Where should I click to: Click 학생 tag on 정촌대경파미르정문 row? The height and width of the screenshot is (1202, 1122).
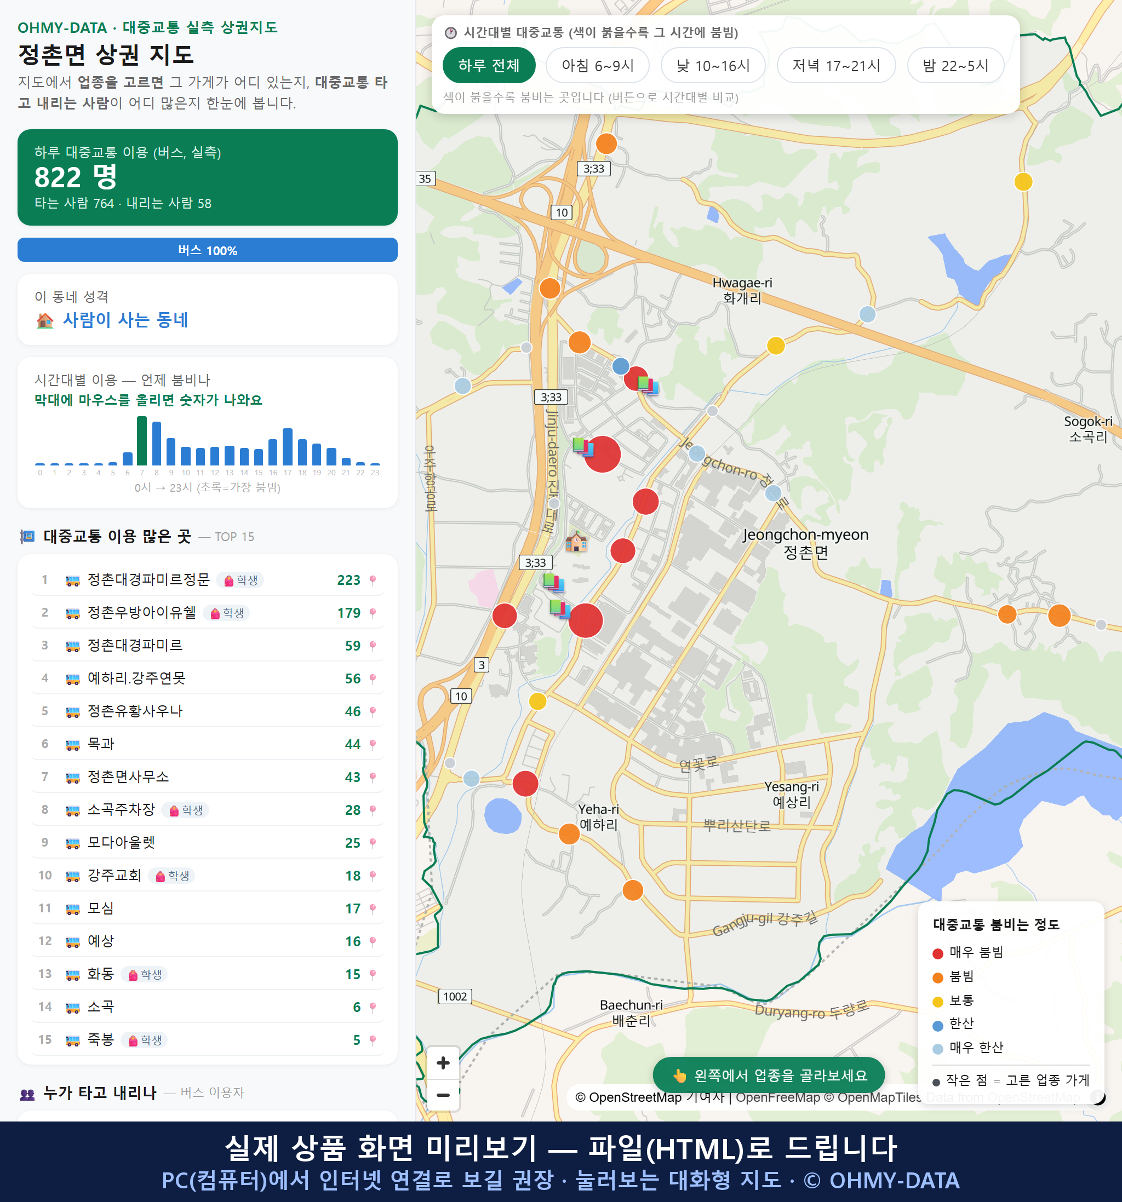(240, 580)
